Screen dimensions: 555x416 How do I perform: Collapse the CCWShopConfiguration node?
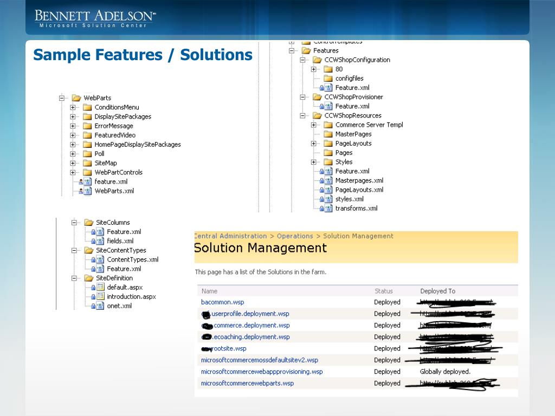(302, 60)
